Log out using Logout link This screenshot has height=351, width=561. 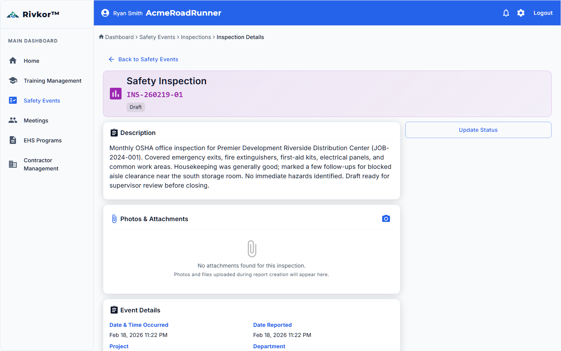pyautogui.click(x=543, y=13)
